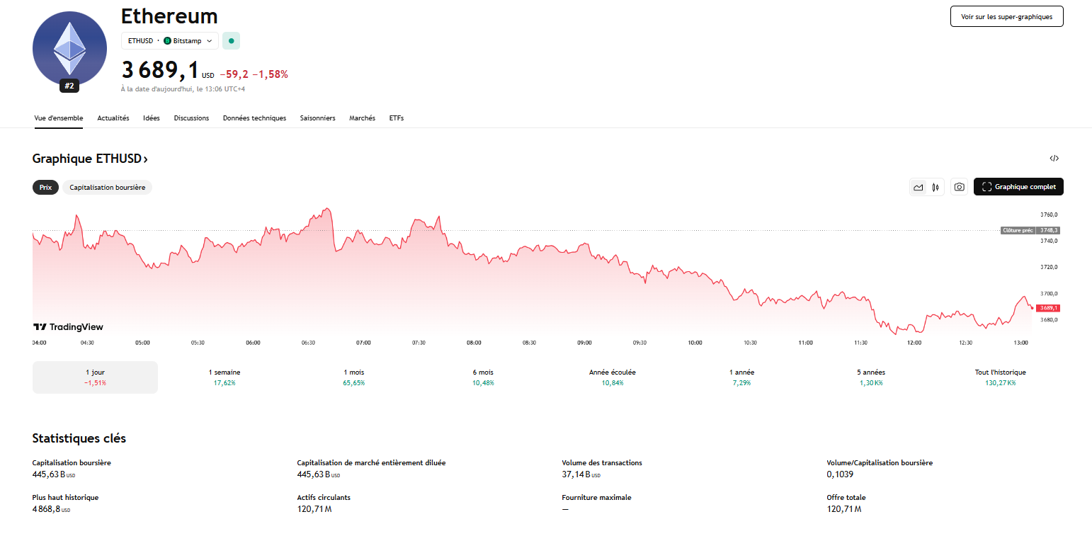
Task: Select the 1 semaine time range
Action: pyautogui.click(x=224, y=377)
